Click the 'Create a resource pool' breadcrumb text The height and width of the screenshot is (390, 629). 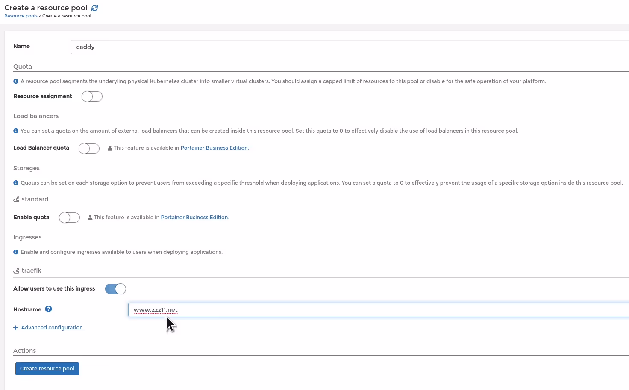(67, 16)
